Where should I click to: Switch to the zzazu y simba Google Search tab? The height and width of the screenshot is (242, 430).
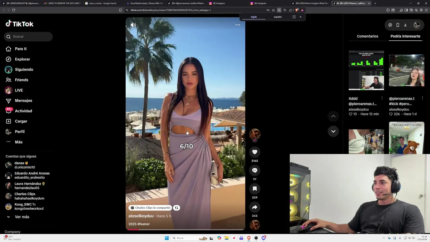point(102,3)
